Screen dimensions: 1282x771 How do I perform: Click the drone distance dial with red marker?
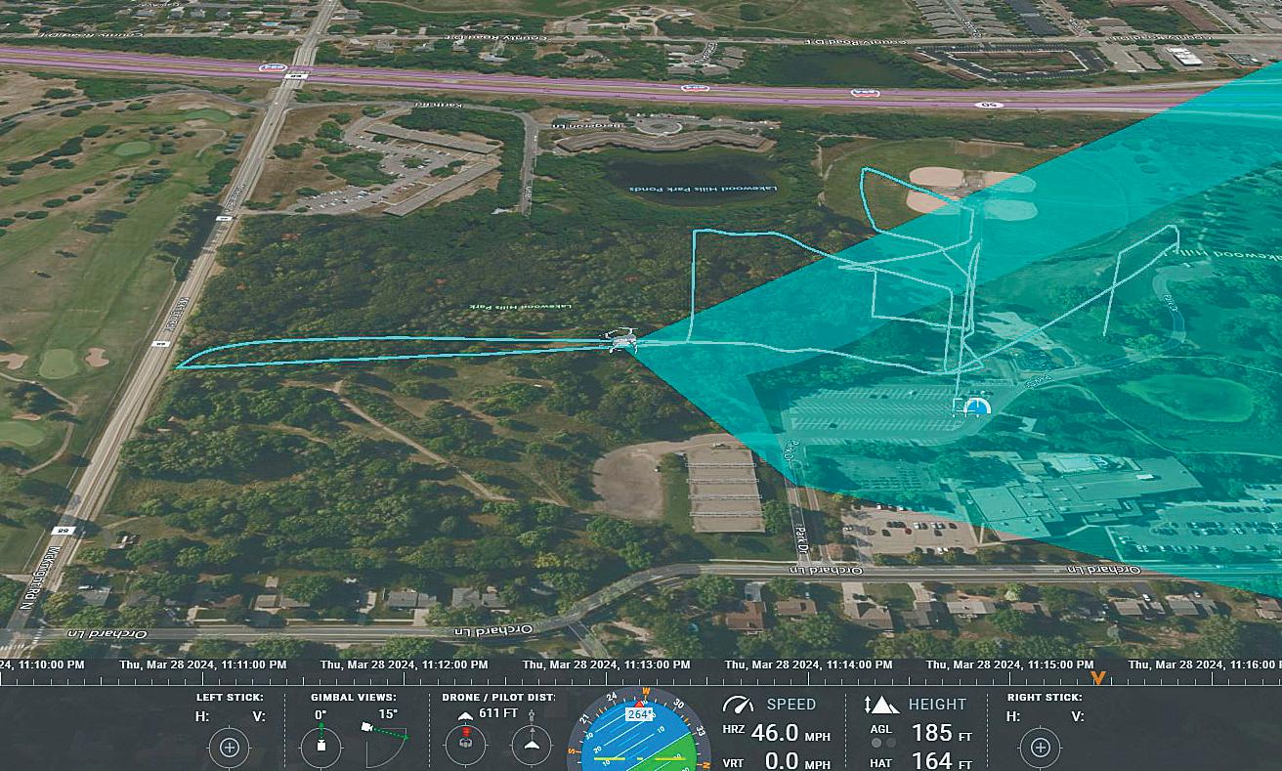[x=464, y=746]
